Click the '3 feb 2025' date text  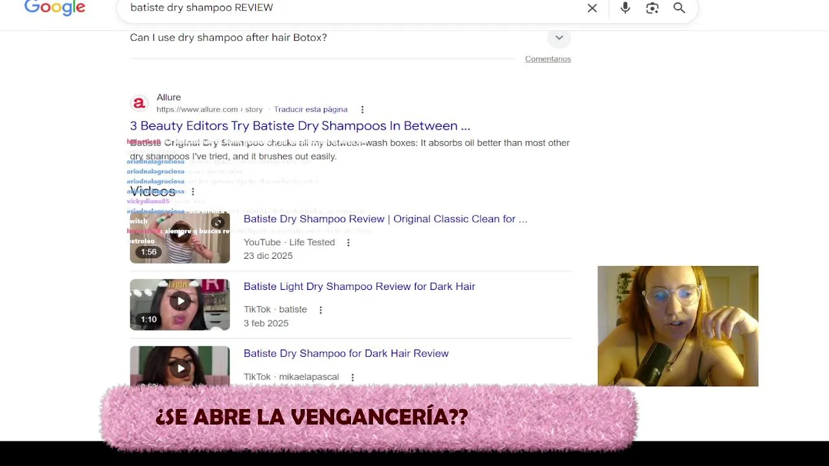[x=266, y=323]
